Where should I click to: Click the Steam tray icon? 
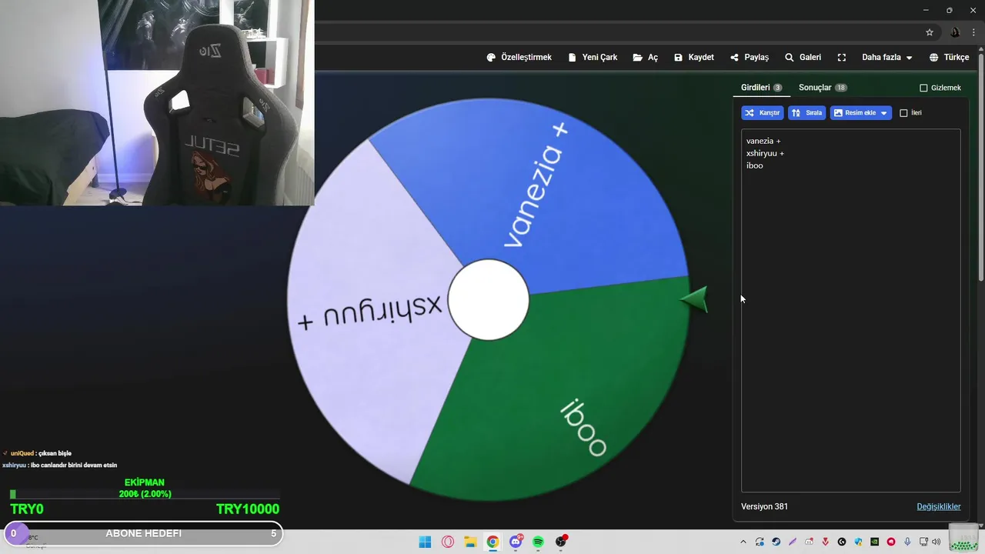click(776, 542)
